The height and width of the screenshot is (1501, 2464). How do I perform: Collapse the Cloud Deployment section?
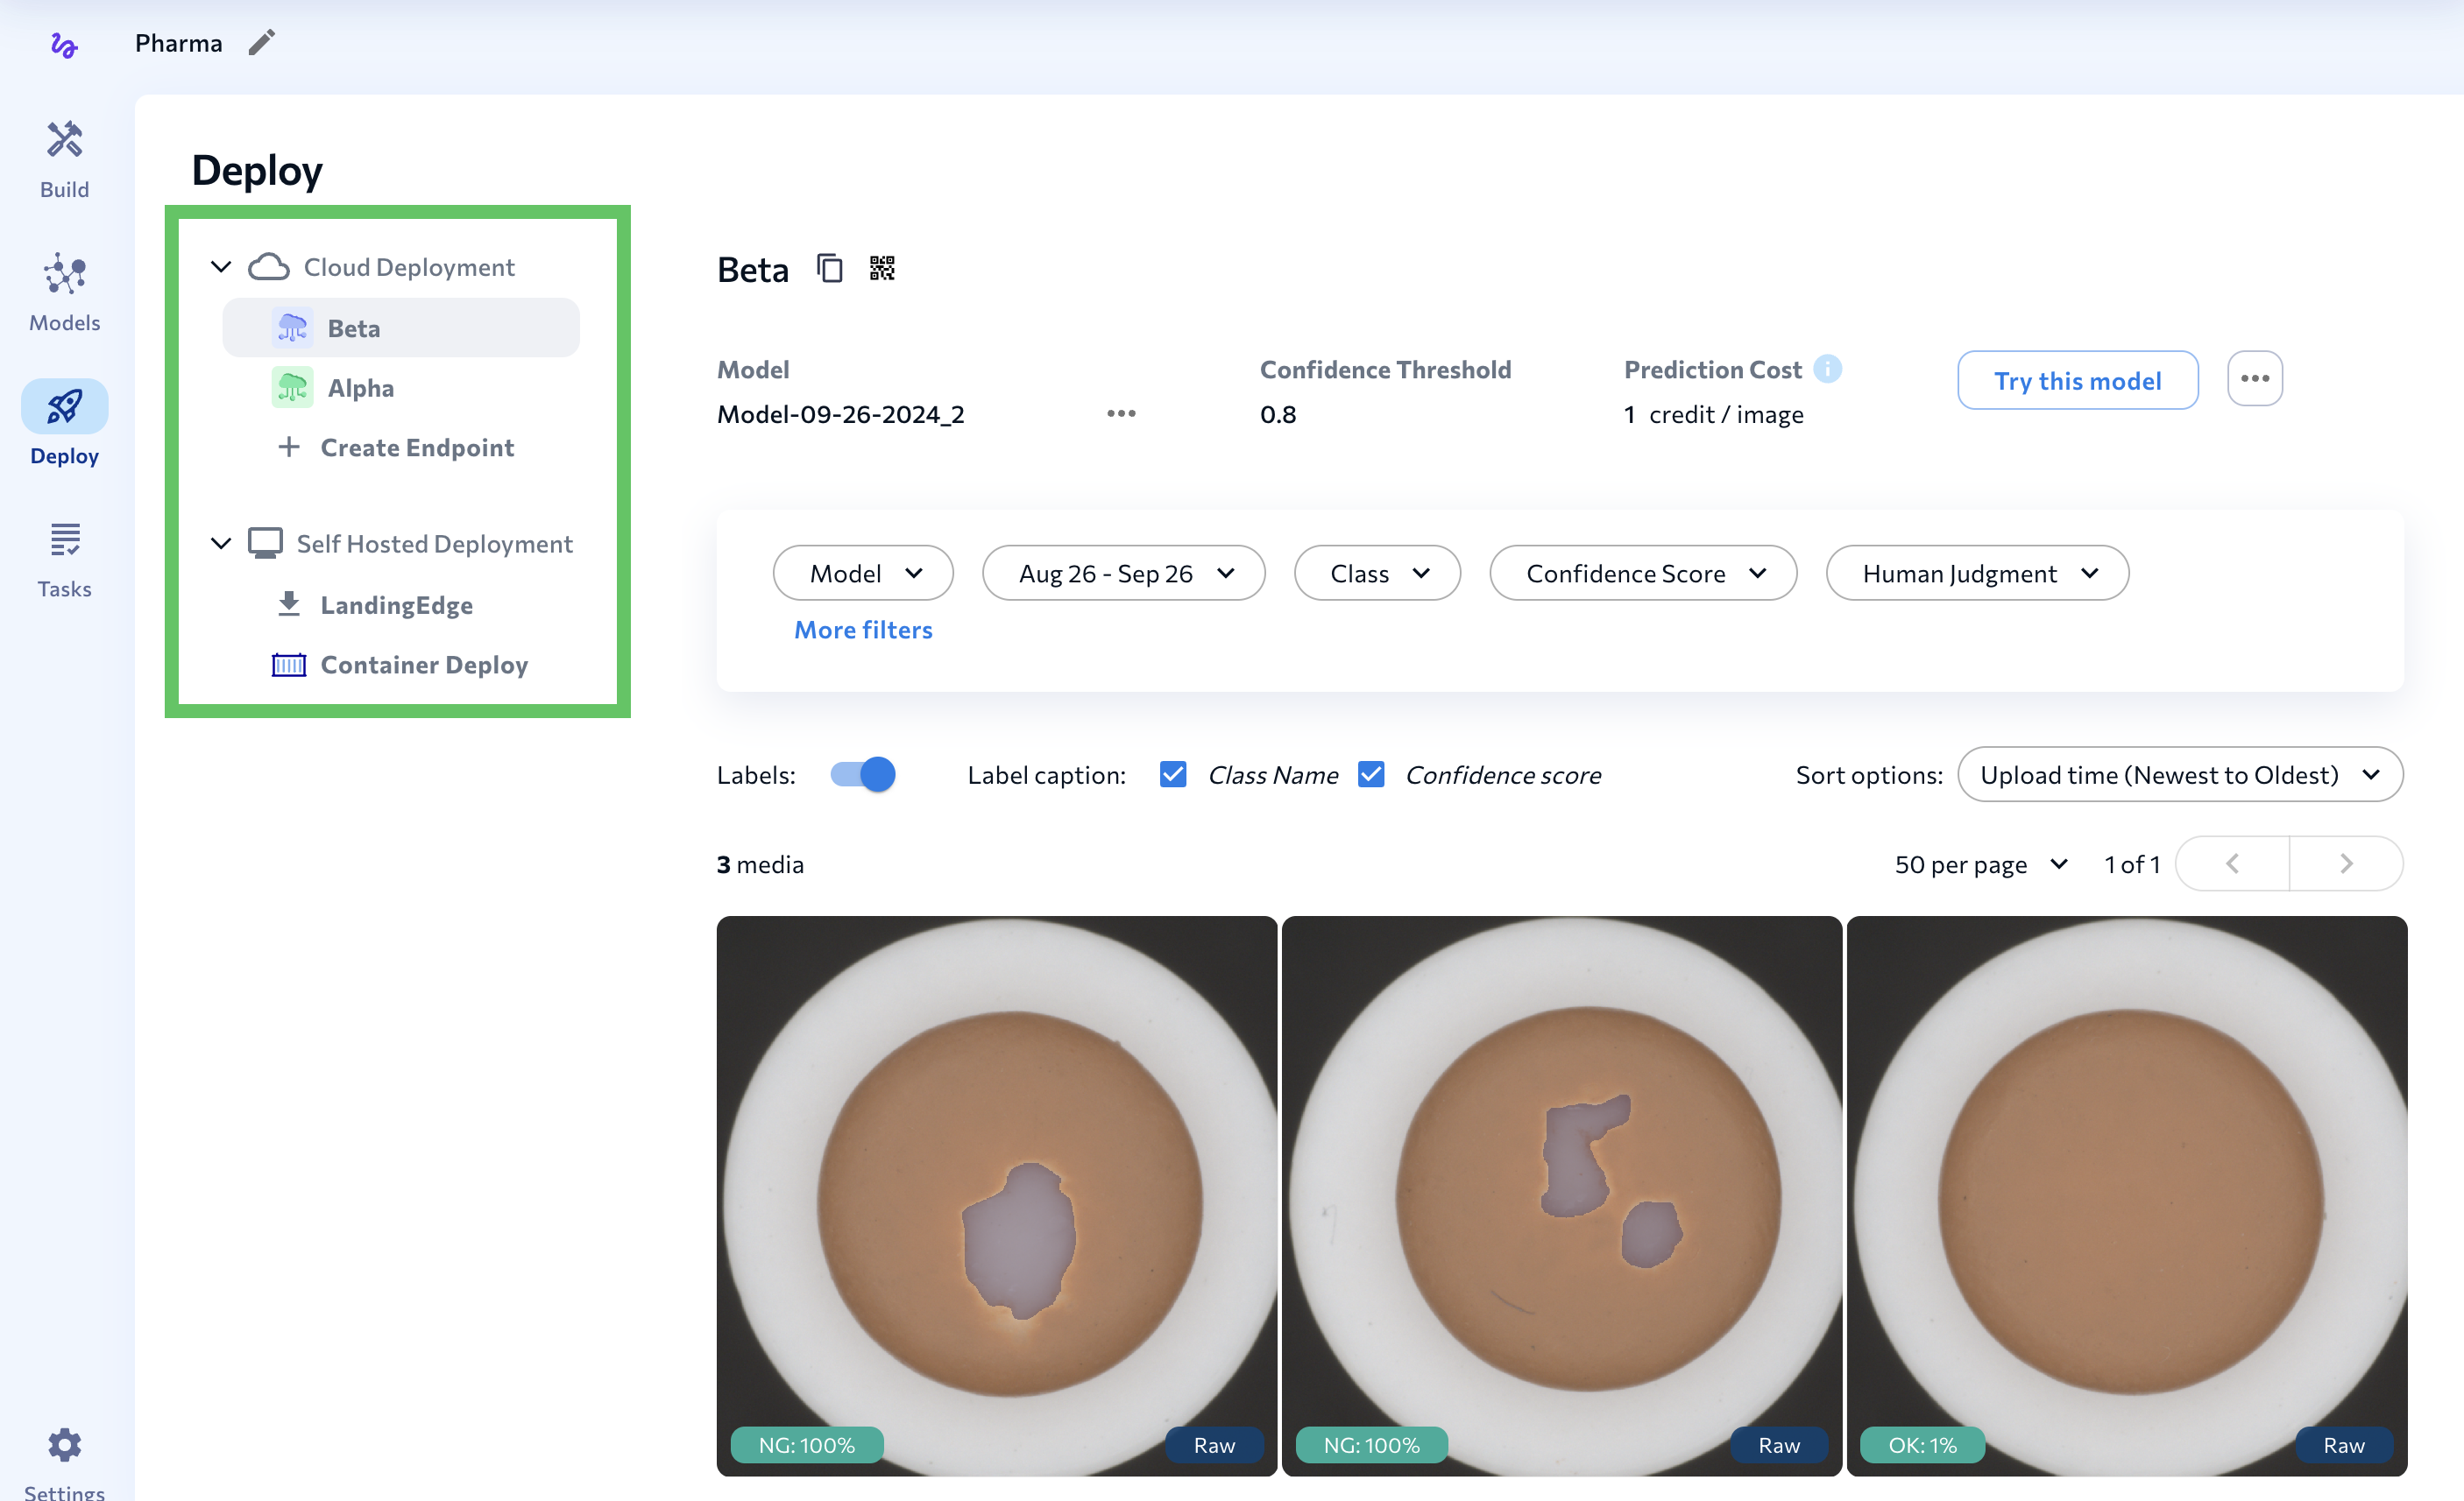click(x=221, y=267)
